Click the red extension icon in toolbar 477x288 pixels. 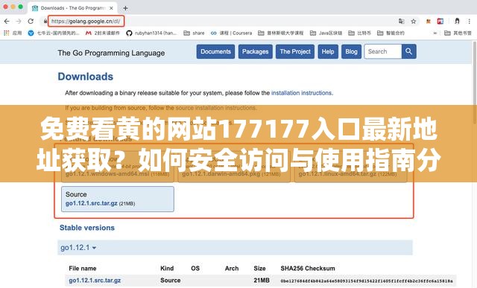440,22
